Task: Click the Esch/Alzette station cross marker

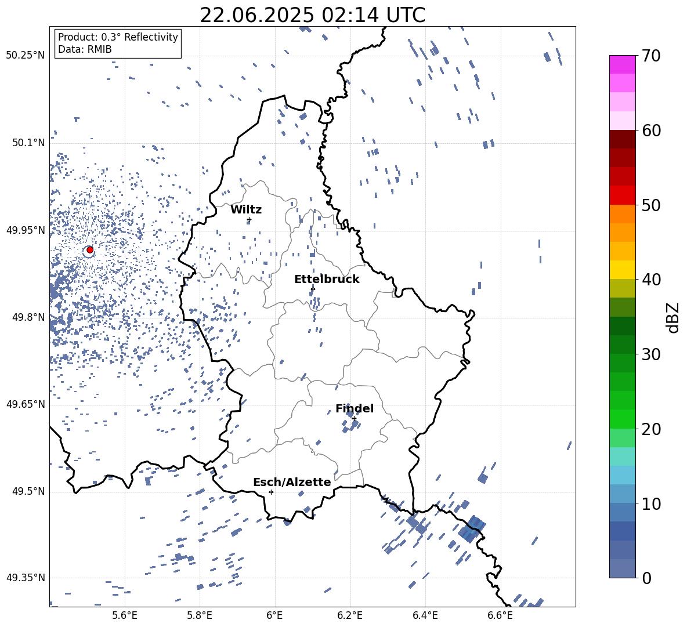Action: click(x=271, y=492)
